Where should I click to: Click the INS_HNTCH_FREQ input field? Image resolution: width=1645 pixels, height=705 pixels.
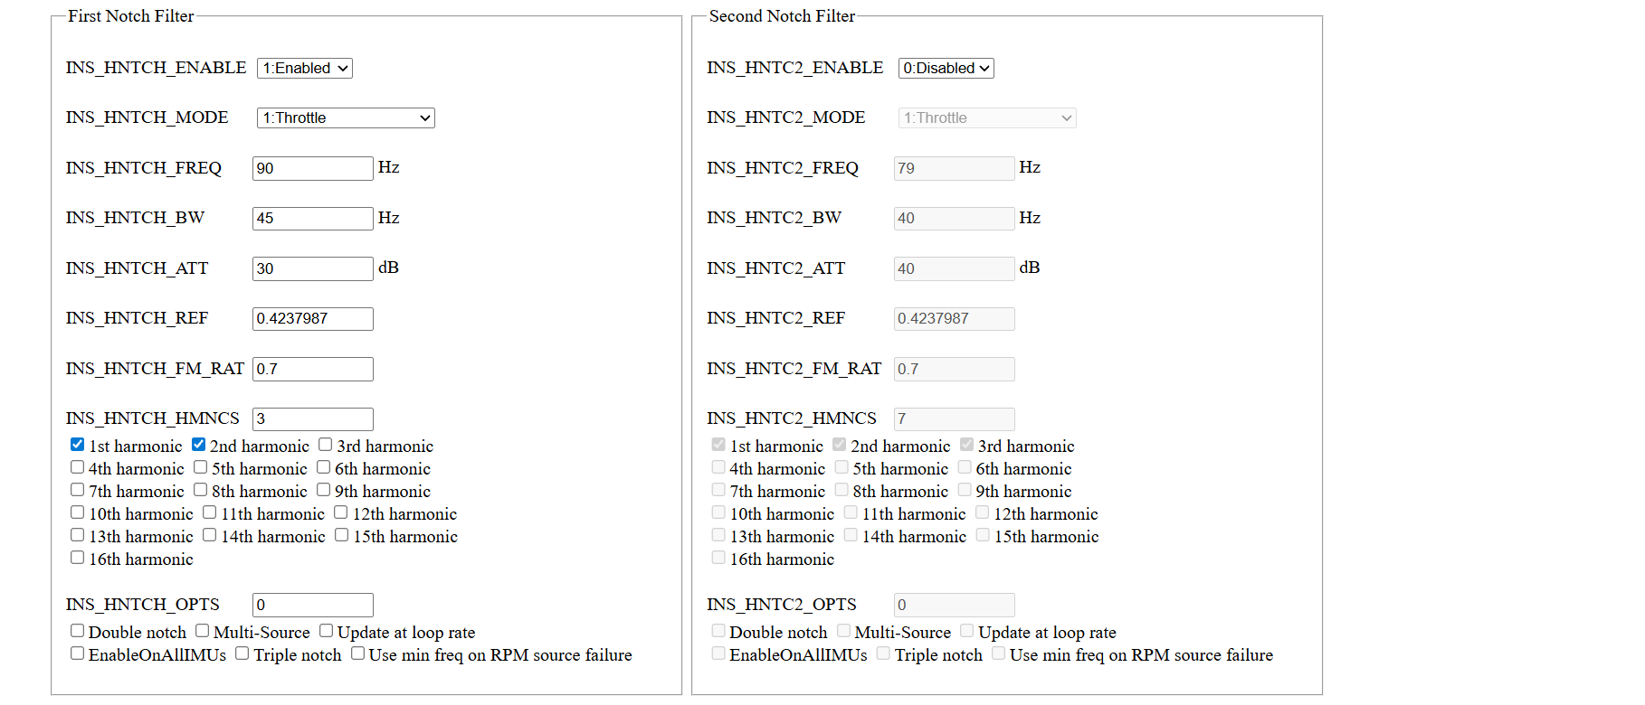click(x=312, y=168)
